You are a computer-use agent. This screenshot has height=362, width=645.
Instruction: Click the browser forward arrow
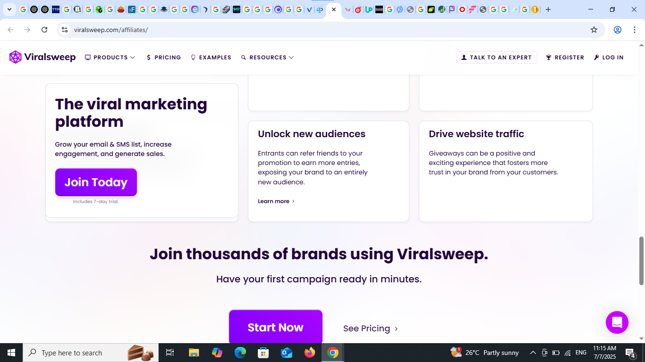(27, 30)
